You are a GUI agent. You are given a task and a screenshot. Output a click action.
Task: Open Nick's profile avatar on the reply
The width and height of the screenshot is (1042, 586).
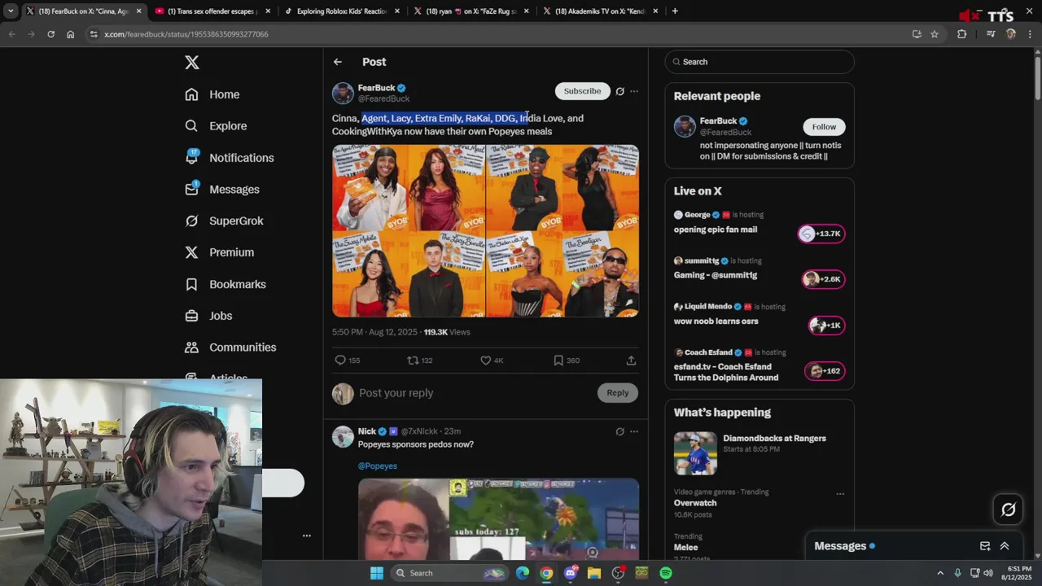(x=343, y=436)
